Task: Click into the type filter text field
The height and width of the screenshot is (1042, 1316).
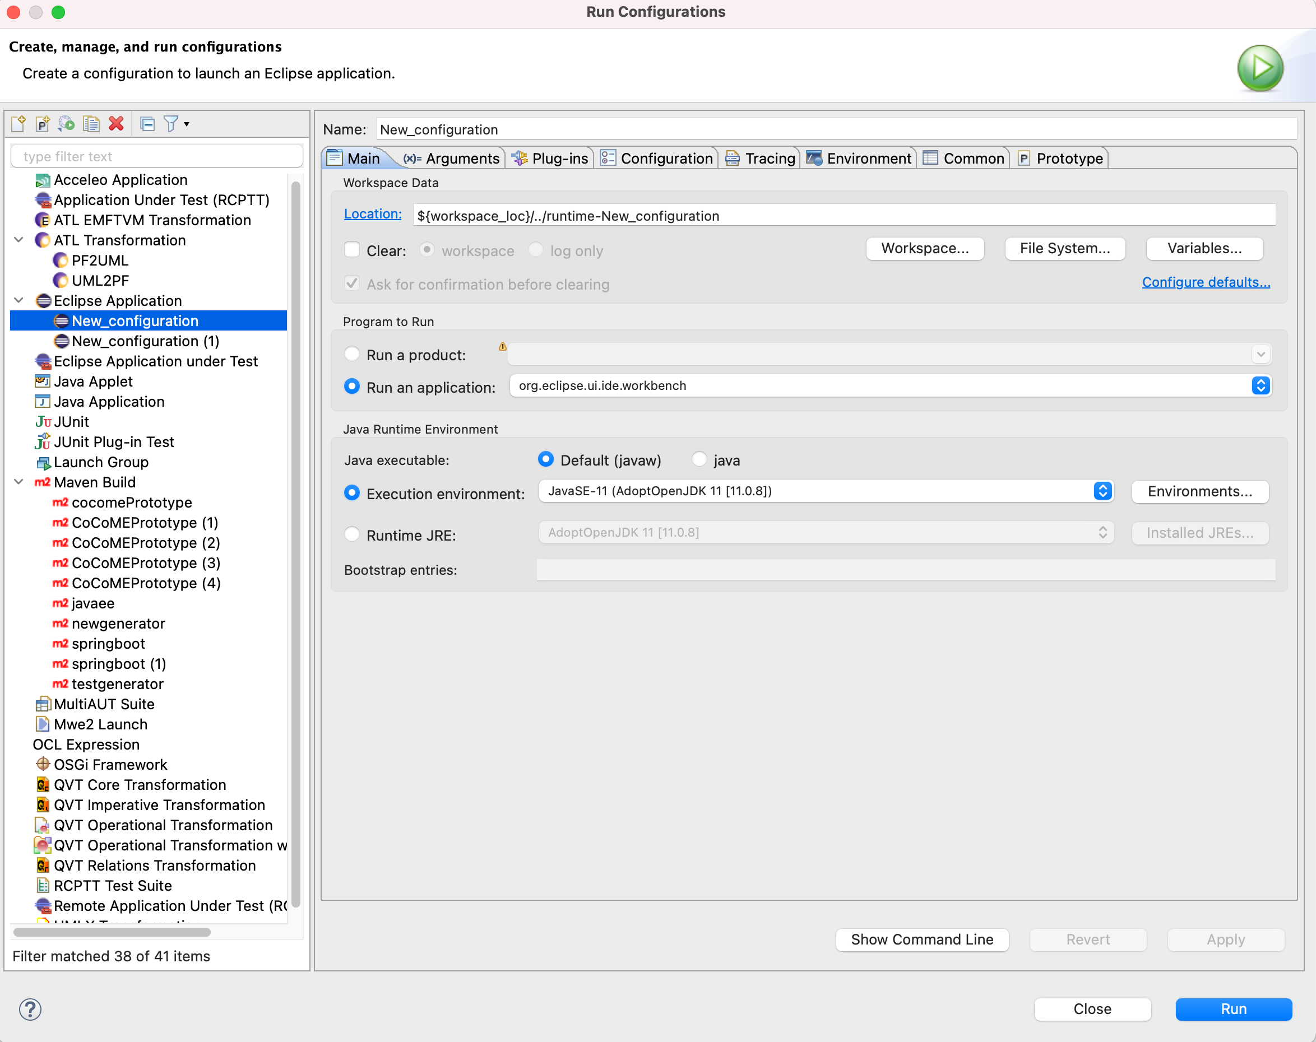Action: [x=157, y=156]
